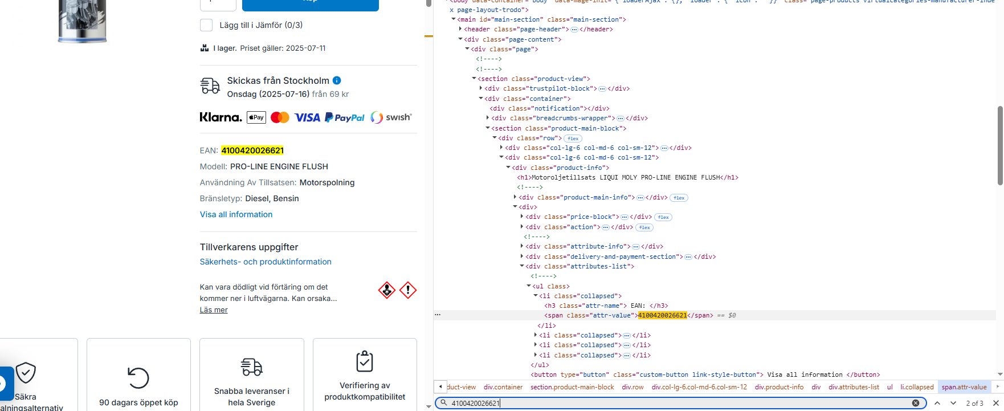Open the Visa all information link
This screenshot has height=411, width=1004.
[x=236, y=214]
